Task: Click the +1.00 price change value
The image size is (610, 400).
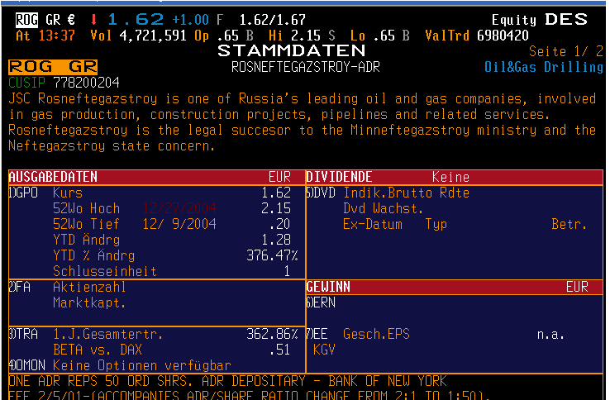Action: point(190,20)
